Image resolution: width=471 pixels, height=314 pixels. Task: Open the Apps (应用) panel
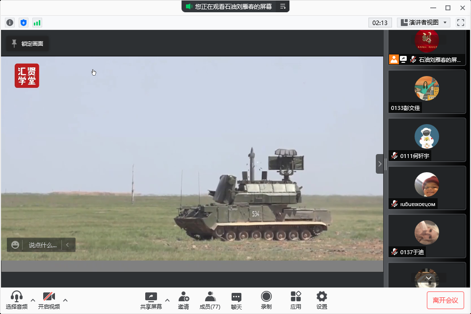tap(295, 300)
